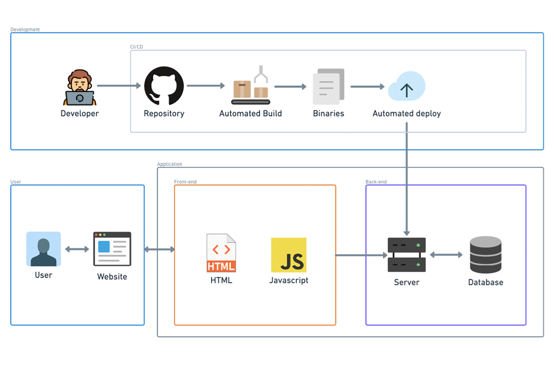
Task: Click the Website browser window icon
Action: coord(112,249)
